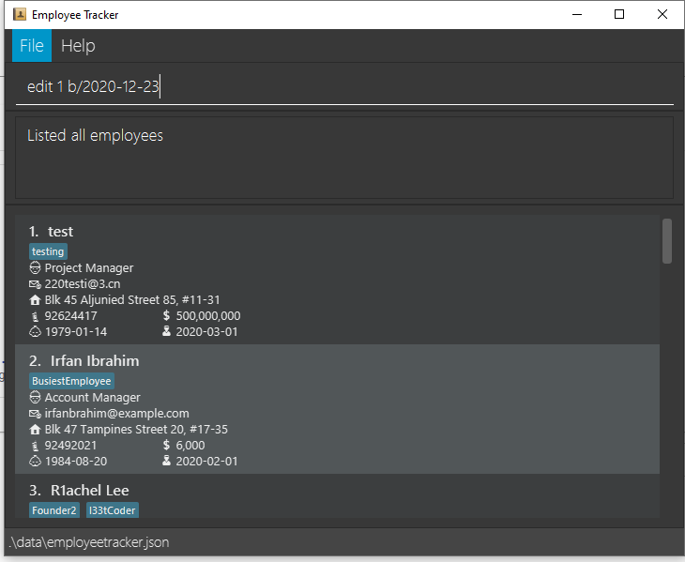Click join date 2020-02-01

[206, 462]
